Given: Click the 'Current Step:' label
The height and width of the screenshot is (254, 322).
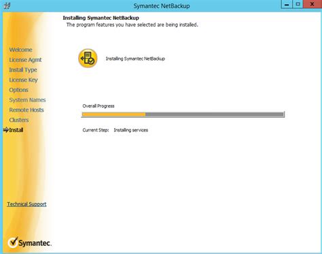Looking at the screenshot, I should click(x=96, y=130).
